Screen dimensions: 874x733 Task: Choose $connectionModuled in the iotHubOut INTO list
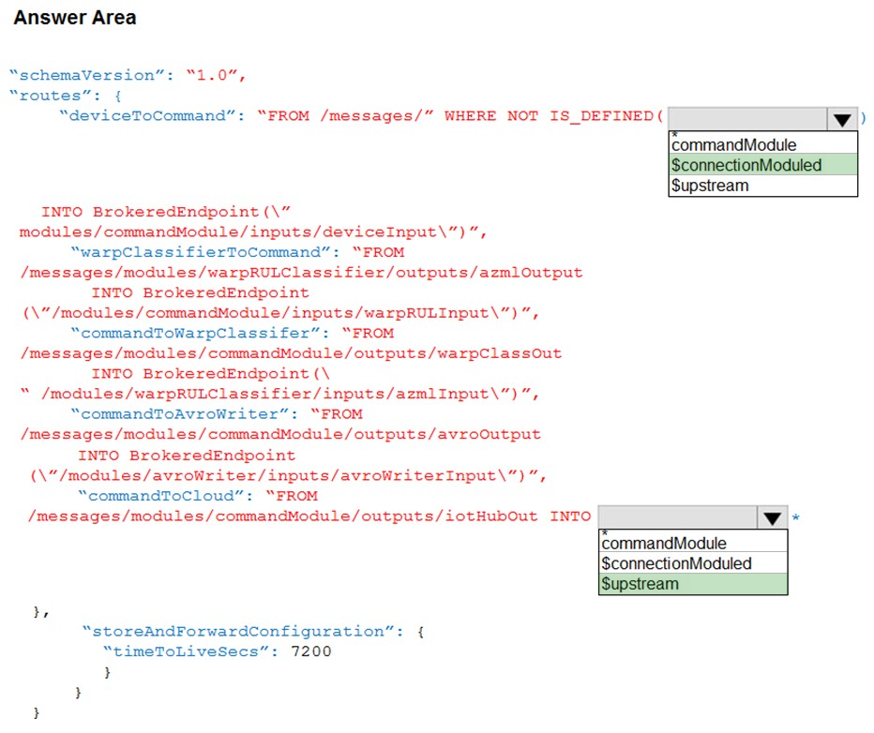click(x=693, y=563)
